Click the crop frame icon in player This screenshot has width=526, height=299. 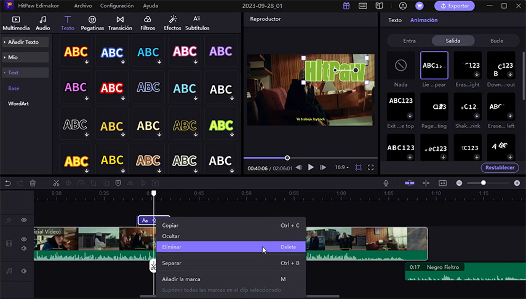358,167
